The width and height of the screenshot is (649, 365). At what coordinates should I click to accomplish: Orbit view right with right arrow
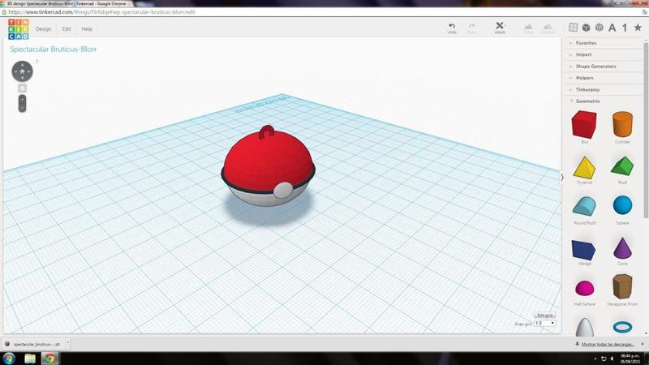[29, 71]
